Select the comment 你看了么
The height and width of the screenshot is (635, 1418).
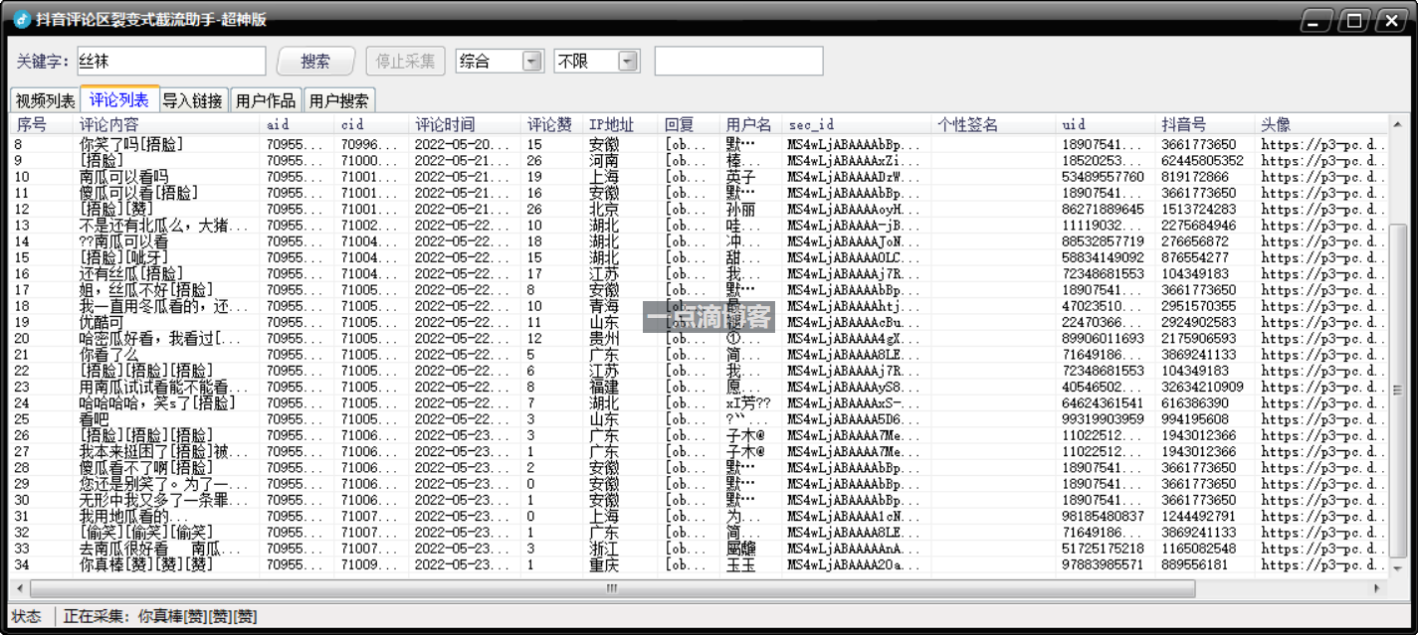tap(108, 355)
